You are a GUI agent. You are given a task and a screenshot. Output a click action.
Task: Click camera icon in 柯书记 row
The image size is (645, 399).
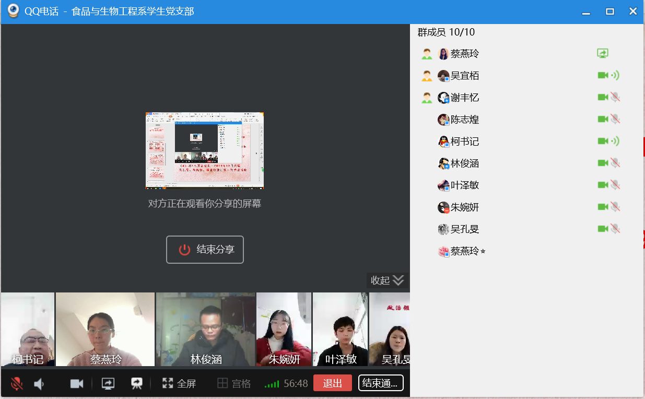pyautogui.click(x=603, y=141)
